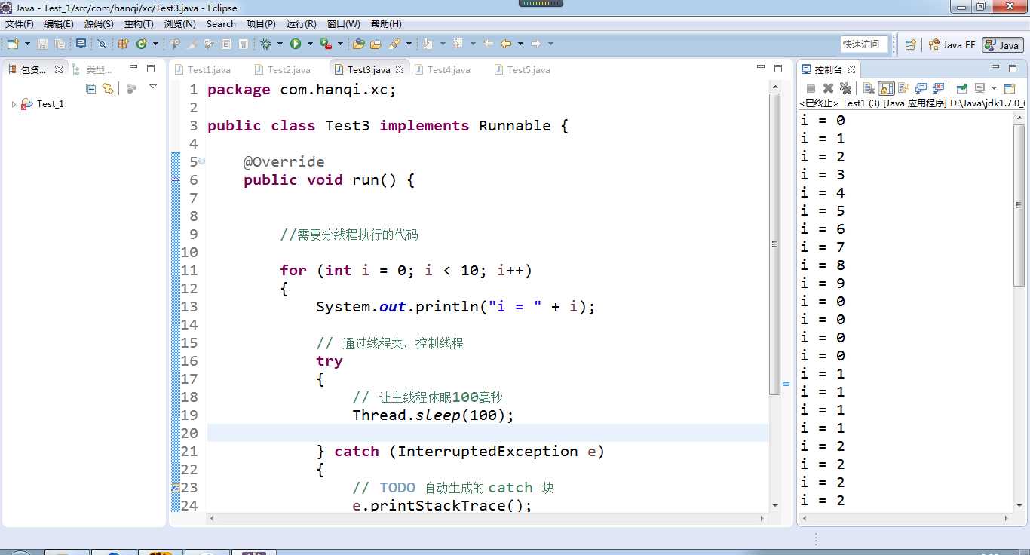Screen dimensions: 1030x555
Task: Click the Clear Console icon
Action: (x=869, y=88)
